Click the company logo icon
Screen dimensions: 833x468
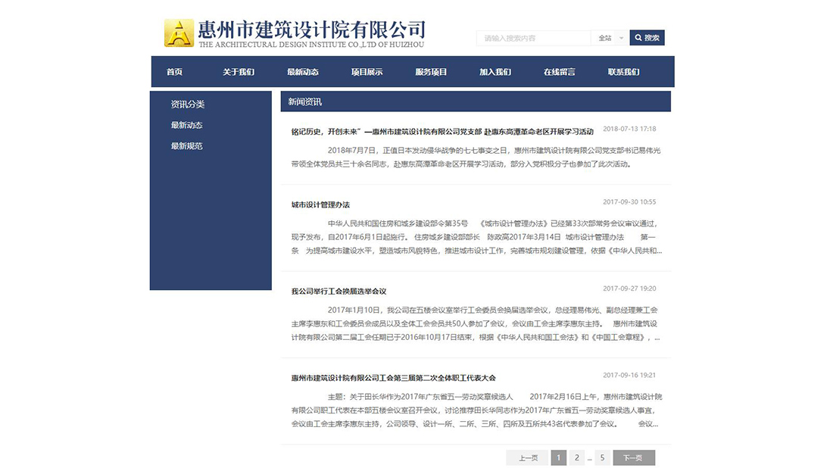click(x=179, y=33)
